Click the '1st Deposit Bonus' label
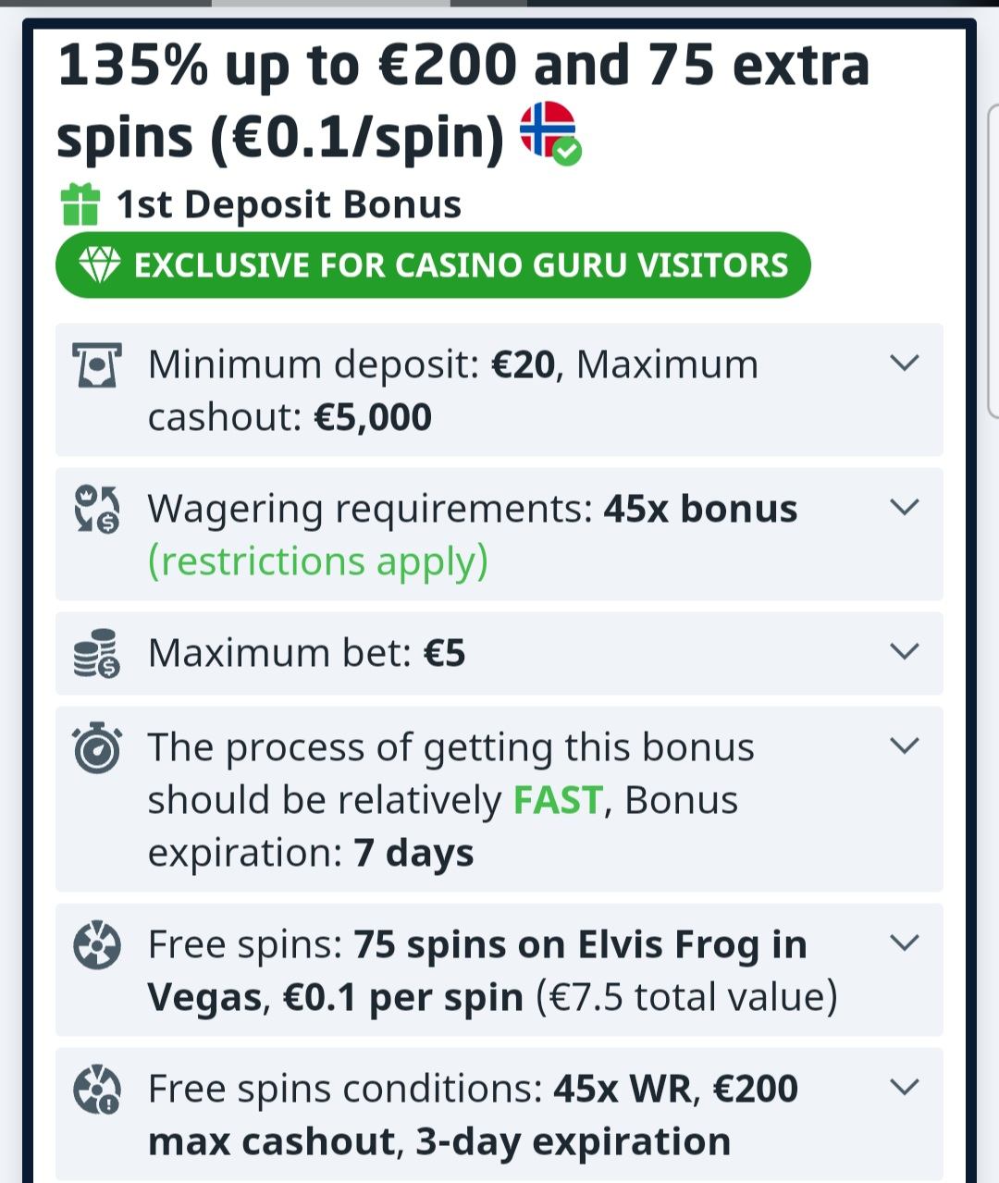Viewport: 999px width, 1183px height. click(x=289, y=204)
